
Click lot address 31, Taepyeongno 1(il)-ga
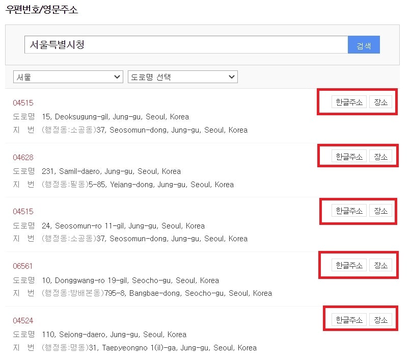tap(173, 348)
